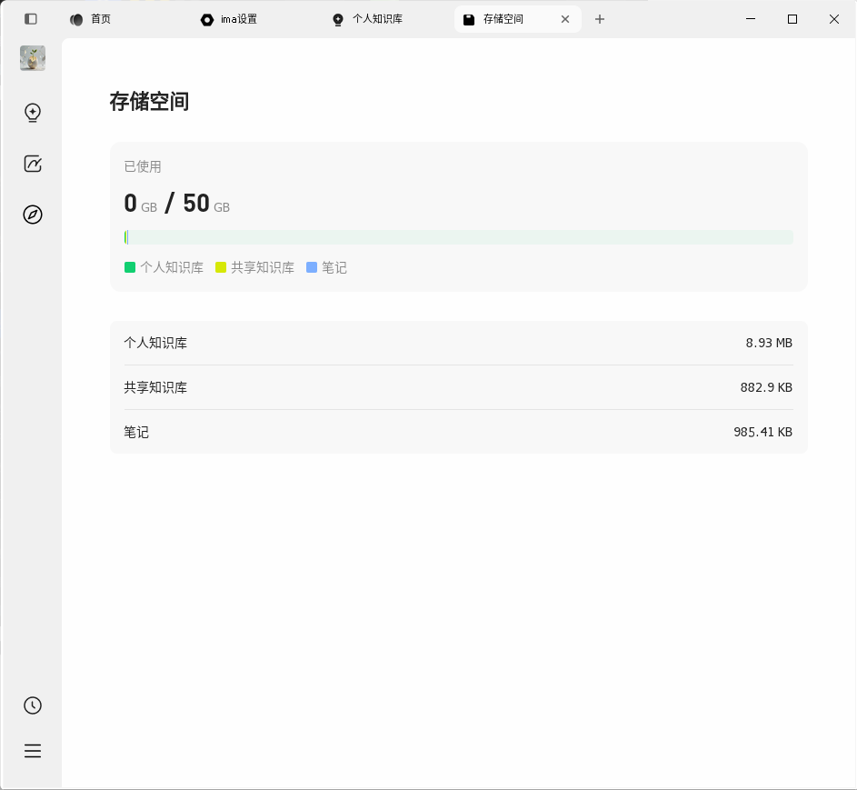This screenshot has height=790, width=857.
Task: Click the 已使用 label
Action: [143, 166]
